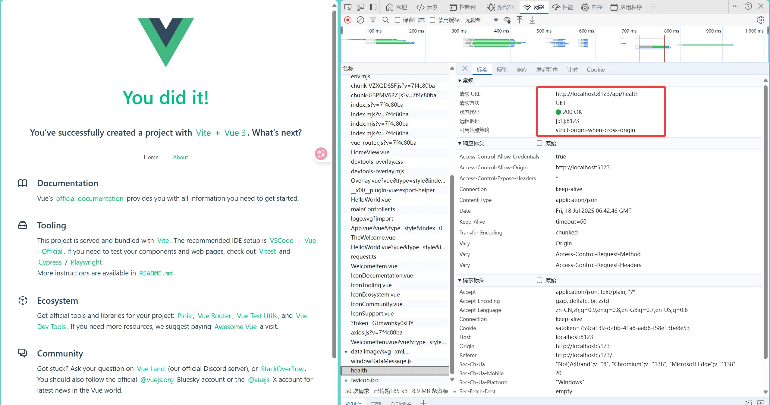Viewport: 770px width, 405px height.
Task: Click the Ecosystem icon
Action: click(x=23, y=300)
